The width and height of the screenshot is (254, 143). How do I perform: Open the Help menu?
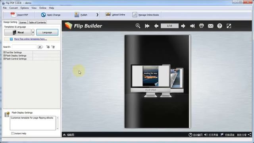51,8
